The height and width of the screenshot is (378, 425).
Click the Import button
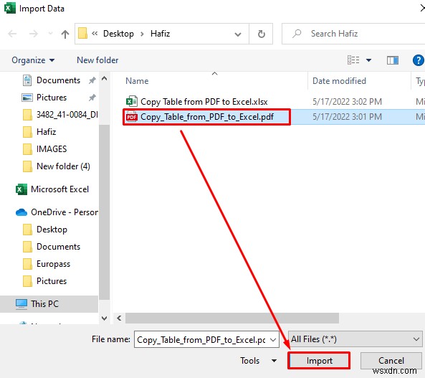pyautogui.click(x=320, y=361)
